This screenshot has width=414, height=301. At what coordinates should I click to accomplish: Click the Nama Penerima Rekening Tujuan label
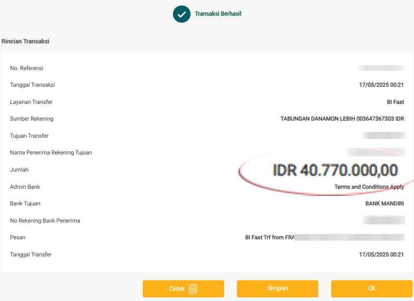(x=51, y=153)
